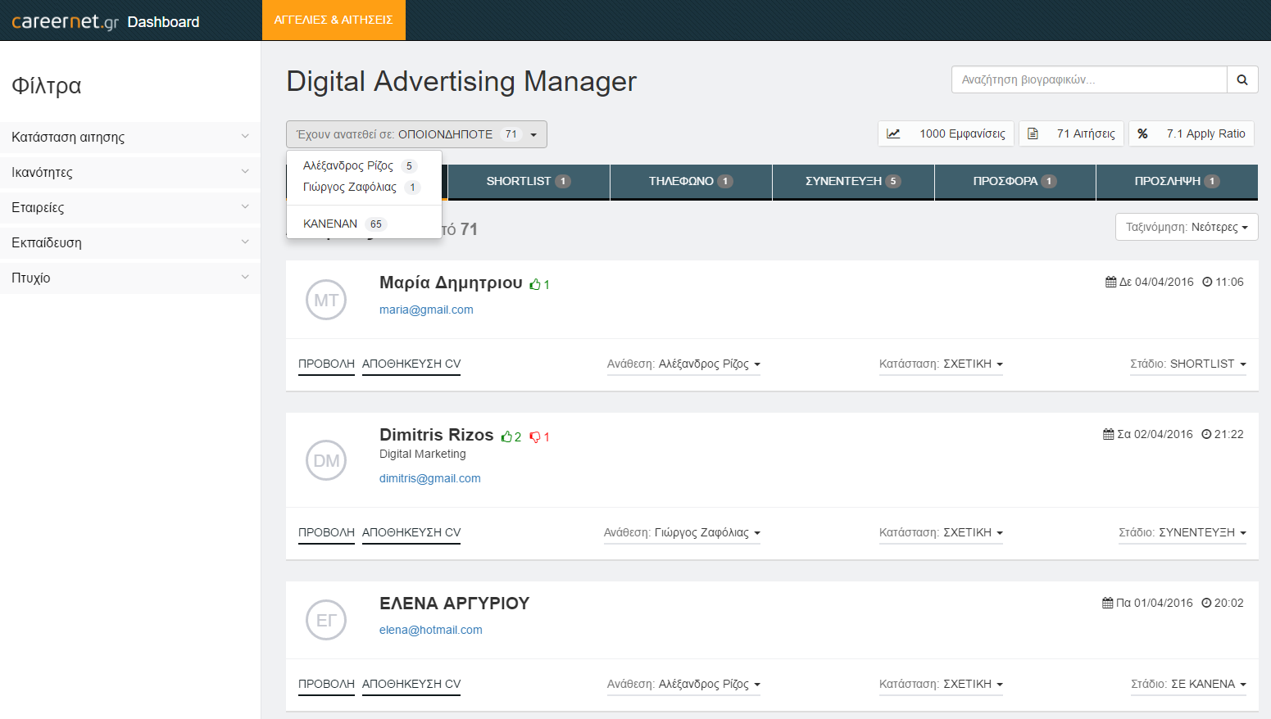Open Στάδιο: ΣΕ ΚΑΝΕΝΑ dropdown
Viewport: 1271px width, 719px height.
tap(1188, 685)
